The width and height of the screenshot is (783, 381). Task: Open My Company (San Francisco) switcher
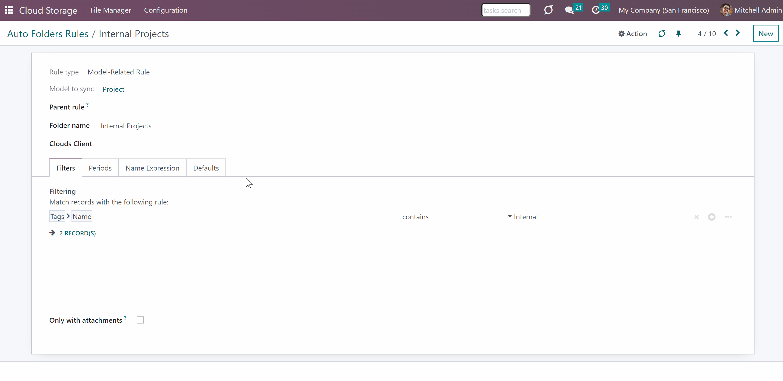point(664,10)
